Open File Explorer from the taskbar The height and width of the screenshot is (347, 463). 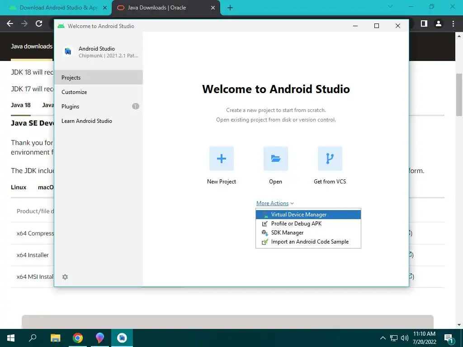(x=55, y=338)
